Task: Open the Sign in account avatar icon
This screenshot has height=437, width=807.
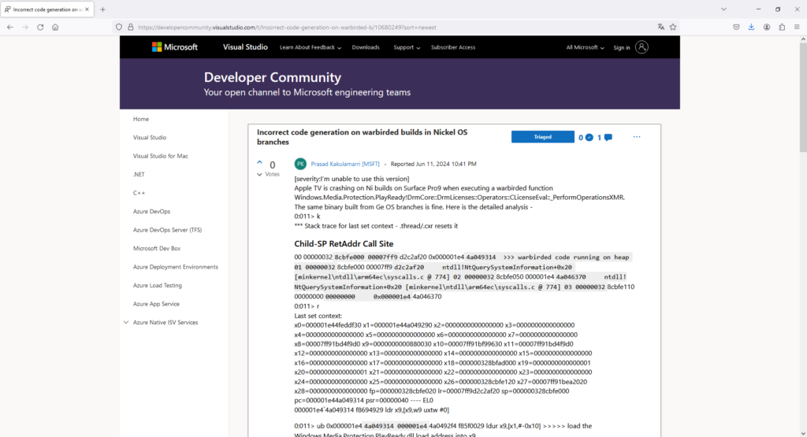Action: 642,47
